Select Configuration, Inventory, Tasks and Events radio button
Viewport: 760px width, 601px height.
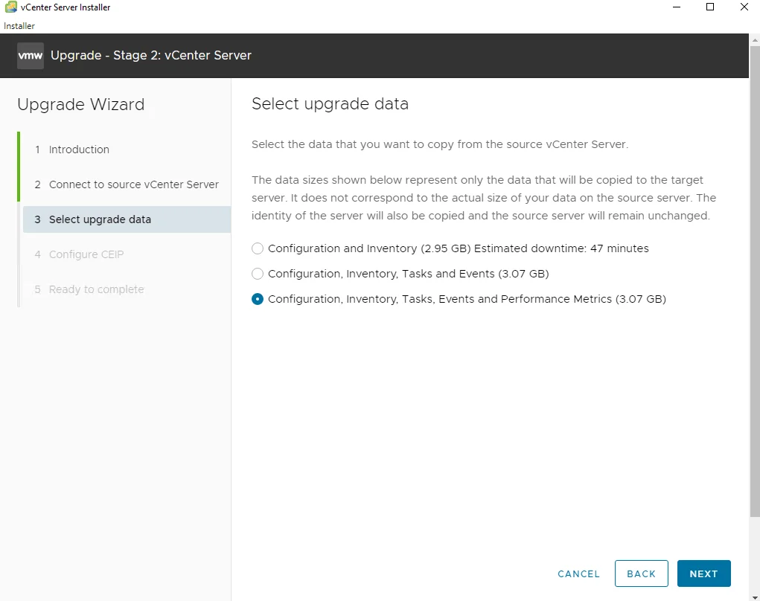point(258,274)
